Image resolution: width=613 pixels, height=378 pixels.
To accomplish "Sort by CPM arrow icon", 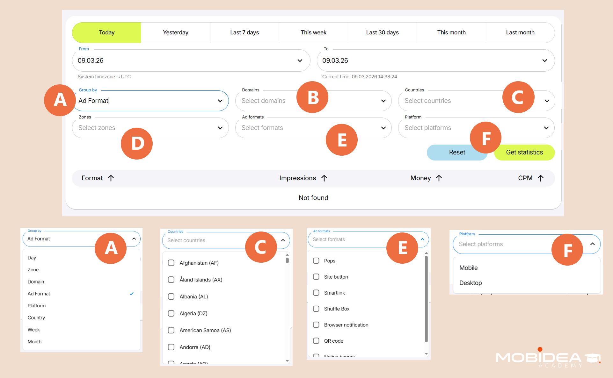I will (x=541, y=178).
